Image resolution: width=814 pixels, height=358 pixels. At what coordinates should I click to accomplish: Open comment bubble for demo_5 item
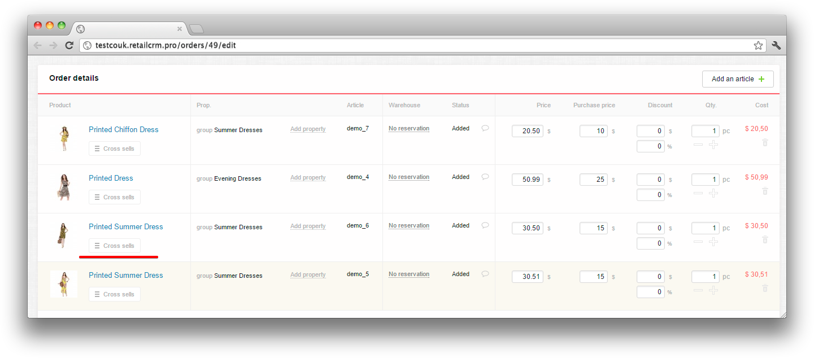click(485, 274)
